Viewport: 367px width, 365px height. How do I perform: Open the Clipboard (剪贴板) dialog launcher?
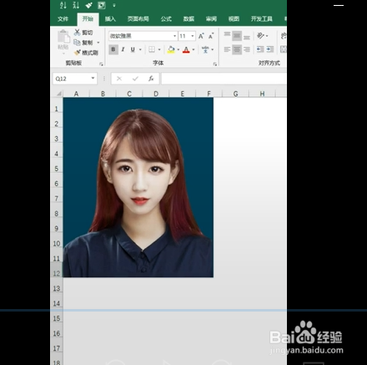[x=101, y=64]
